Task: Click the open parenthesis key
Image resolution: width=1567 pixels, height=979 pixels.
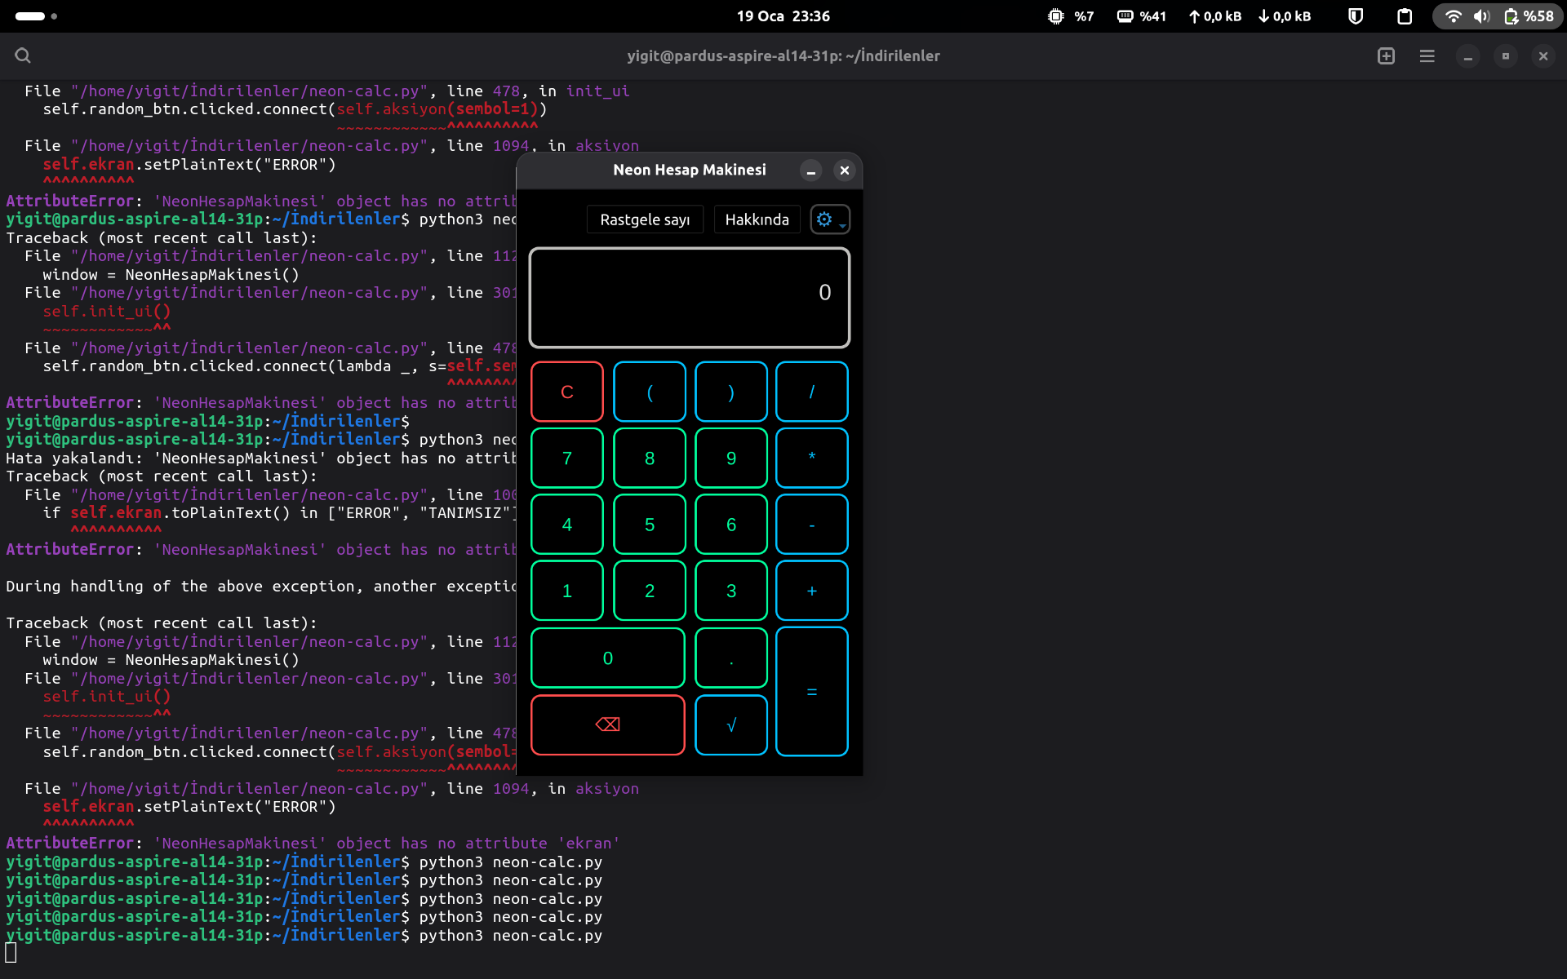Action: tap(649, 392)
